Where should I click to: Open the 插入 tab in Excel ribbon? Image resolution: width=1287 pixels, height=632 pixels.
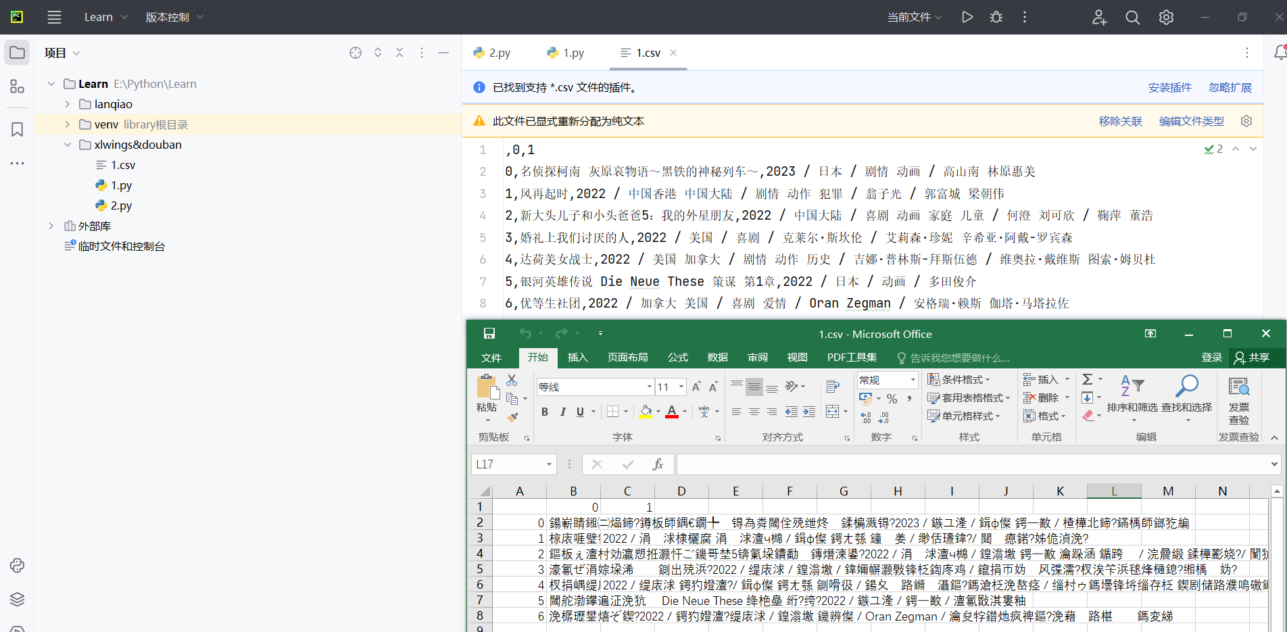(x=577, y=358)
